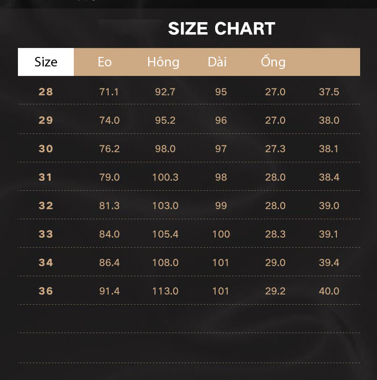Click the 40.0 value in last column
Viewport: 377px width, 380px height.
tap(329, 291)
